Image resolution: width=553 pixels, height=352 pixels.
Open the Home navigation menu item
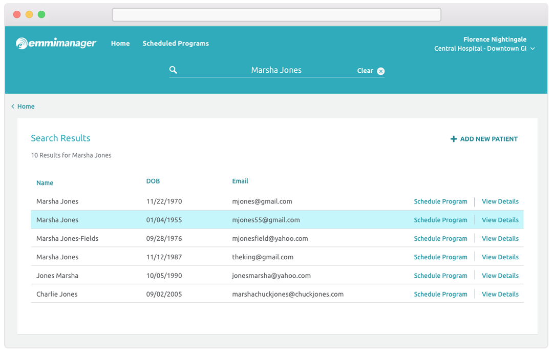(120, 44)
